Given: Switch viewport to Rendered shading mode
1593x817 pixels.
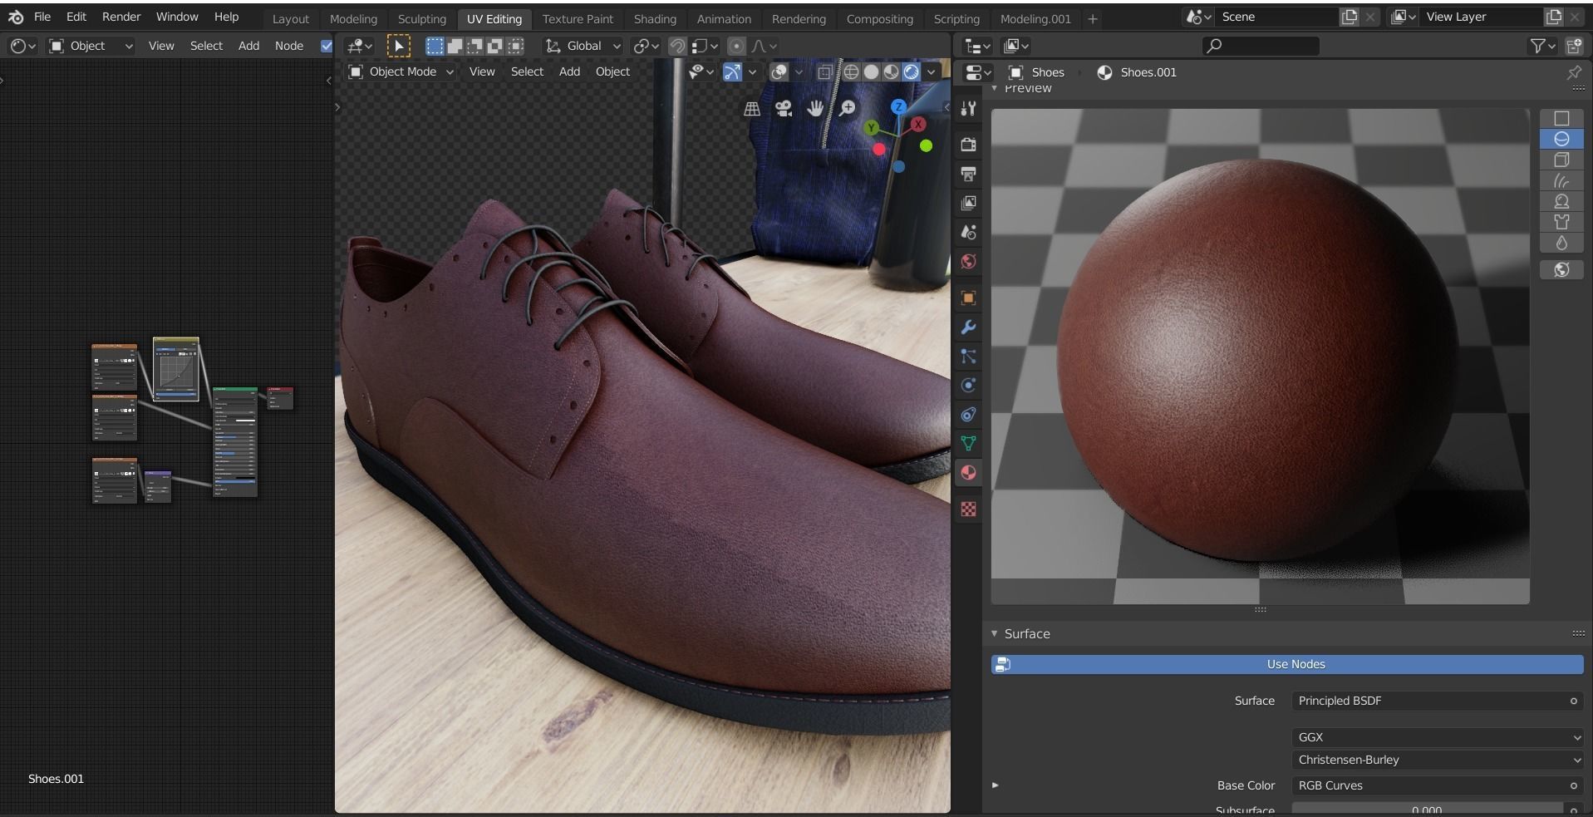Looking at the screenshot, I should coord(911,72).
